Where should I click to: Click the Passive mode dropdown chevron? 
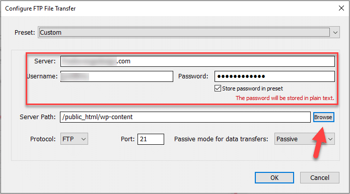(330, 139)
